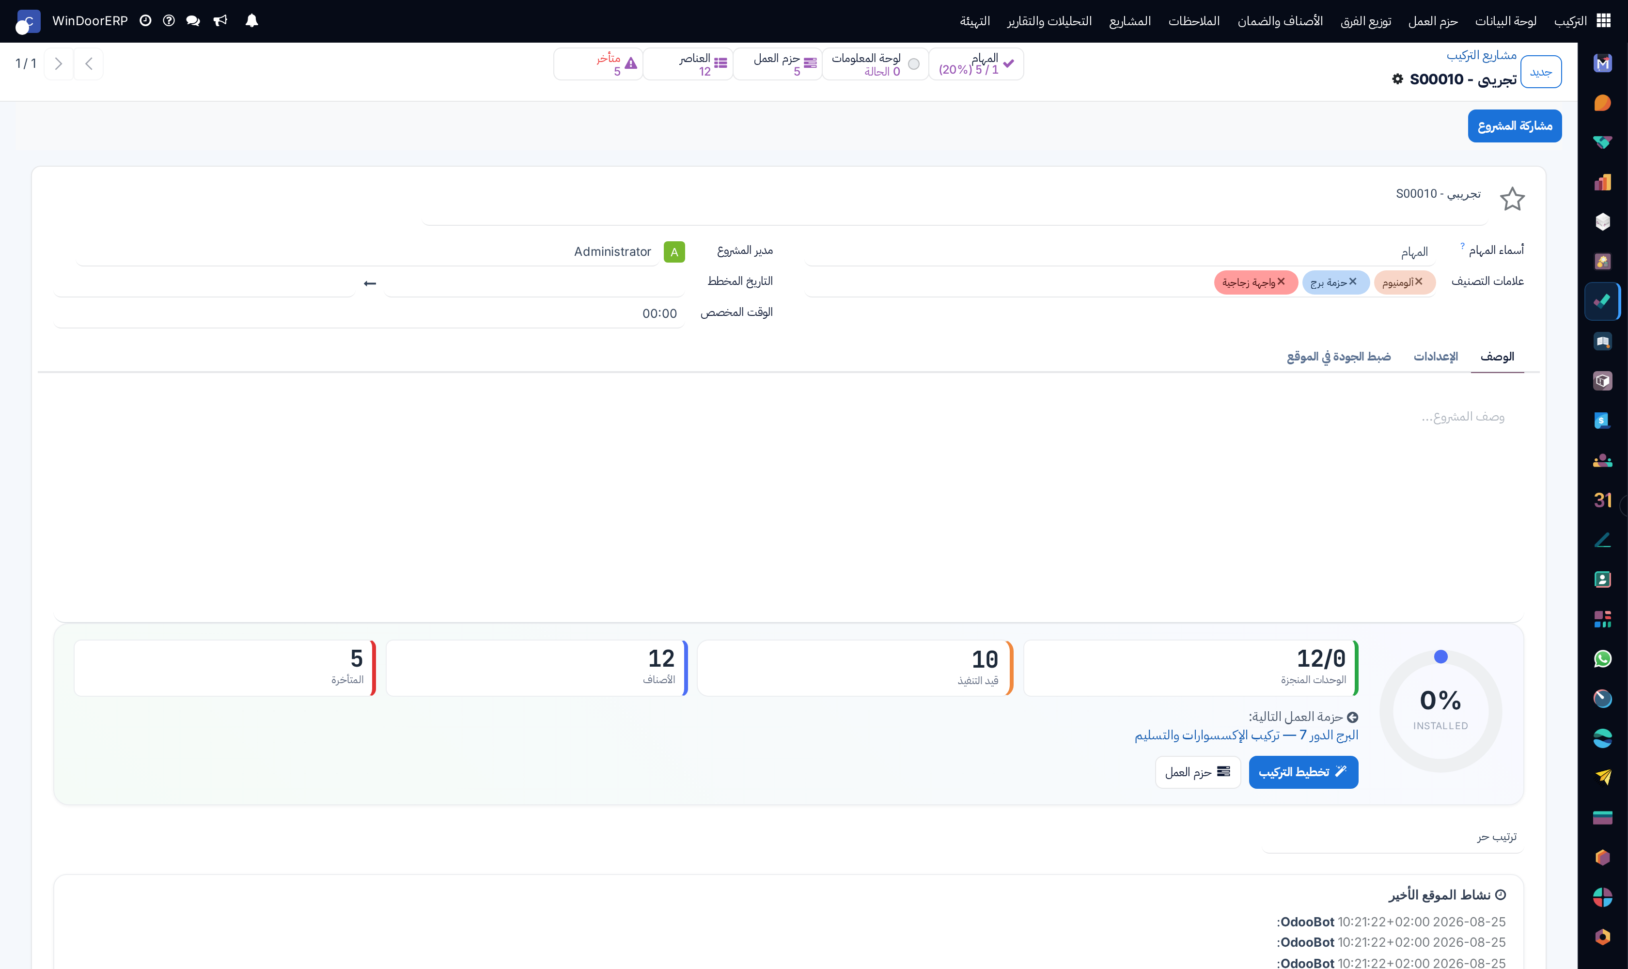The height and width of the screenshot is (969, 1628).
Task: Open the credit card sidebar app icon
Action: pos(1602,817)
